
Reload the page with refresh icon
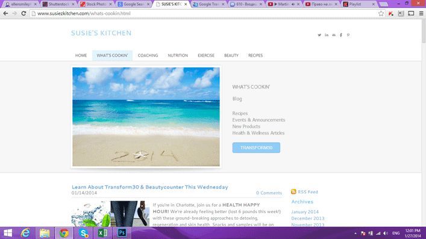23,13
